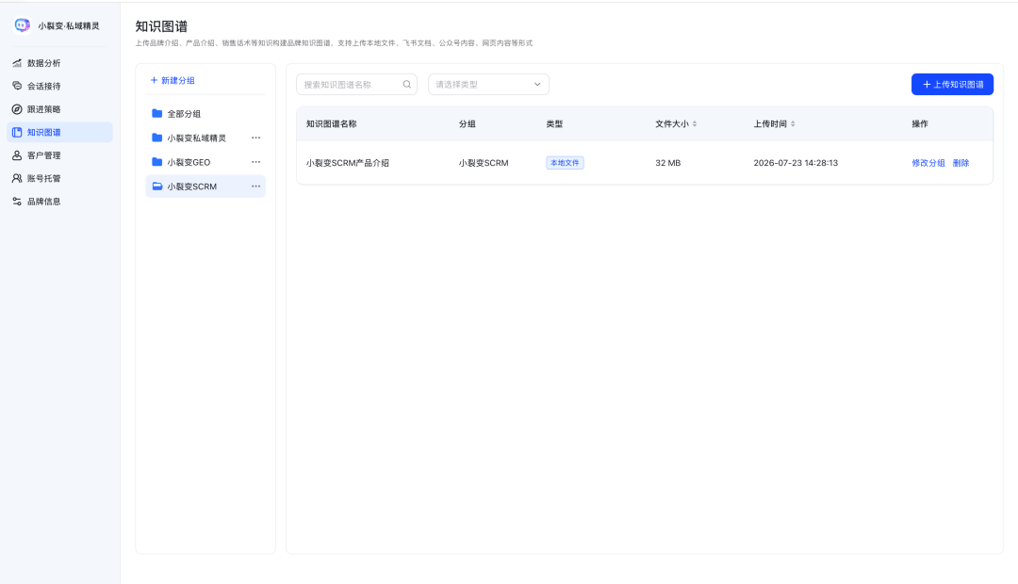Click the 32 MB file size cell
The image size is (1018, 584).
tap(668, 163)
